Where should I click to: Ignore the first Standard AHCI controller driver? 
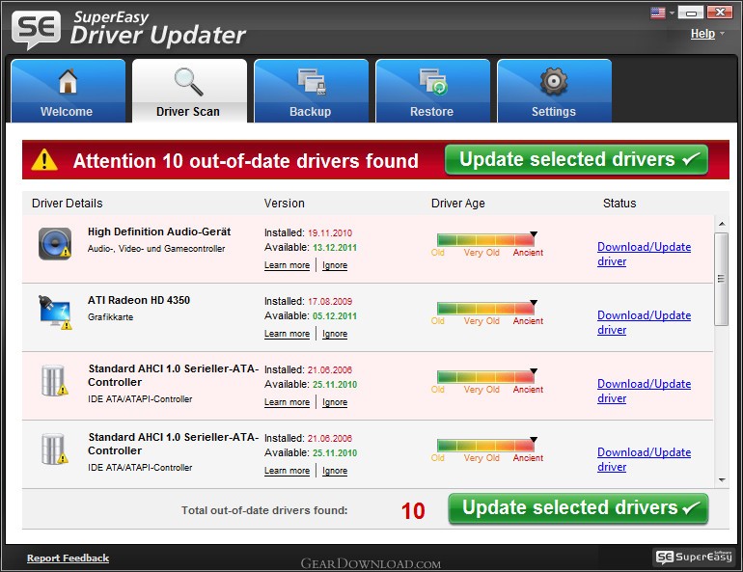[335, 402]
